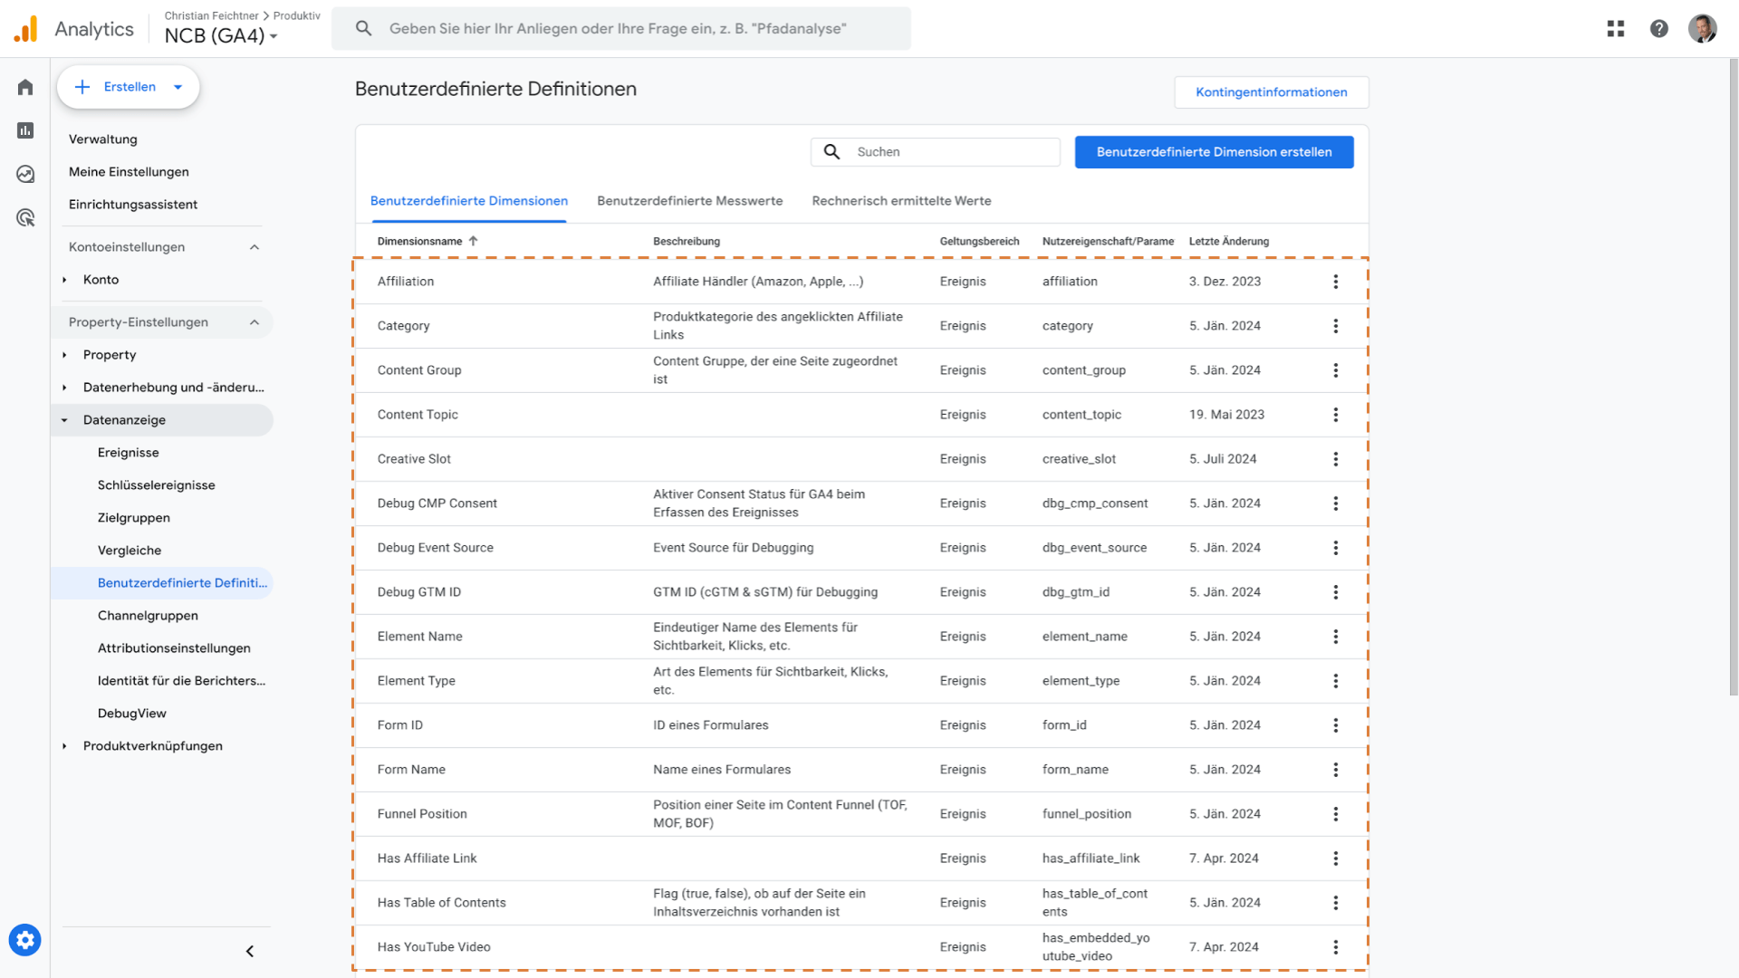Open three-dot menu for Form ID row
Image resolution: width=1739 pixels, height=978 pixels.
click(1335, 725)
